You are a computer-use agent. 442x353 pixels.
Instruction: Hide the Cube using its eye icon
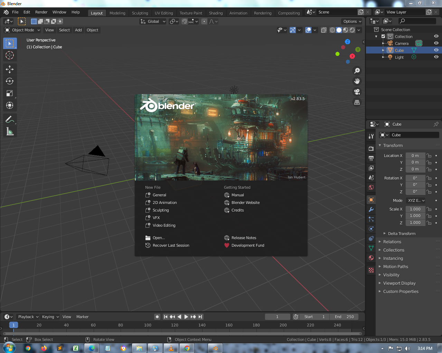point(436,50)
